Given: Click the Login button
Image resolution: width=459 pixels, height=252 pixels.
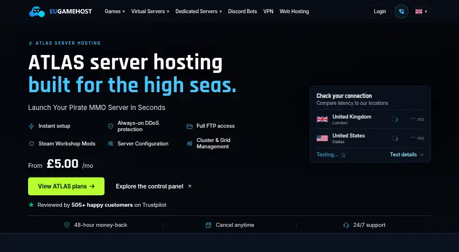Looking at the screenshot, I should [x=380, y=11].
